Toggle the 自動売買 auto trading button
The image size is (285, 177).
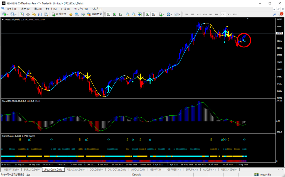tap(94, 14)
